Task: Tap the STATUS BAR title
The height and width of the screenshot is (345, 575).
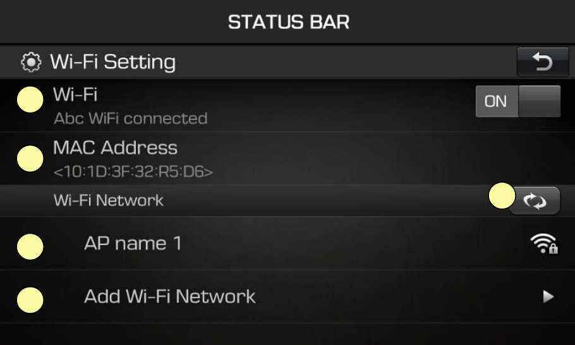Action: tap(289, 22)
